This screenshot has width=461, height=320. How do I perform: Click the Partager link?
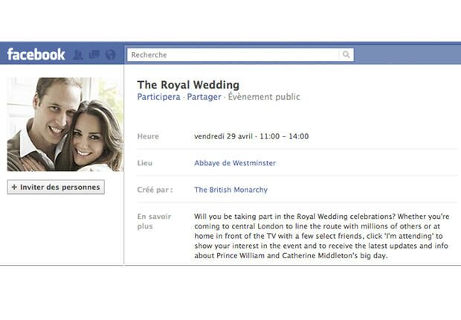point(204,97)
